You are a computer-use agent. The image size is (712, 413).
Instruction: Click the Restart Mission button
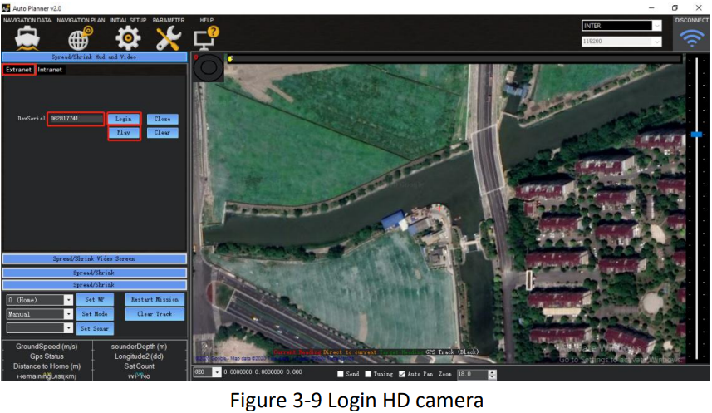click(155, 299)
